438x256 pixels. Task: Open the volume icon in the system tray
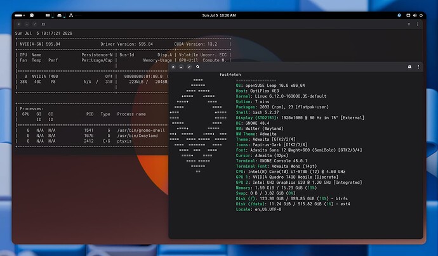(x=415, y=15)
